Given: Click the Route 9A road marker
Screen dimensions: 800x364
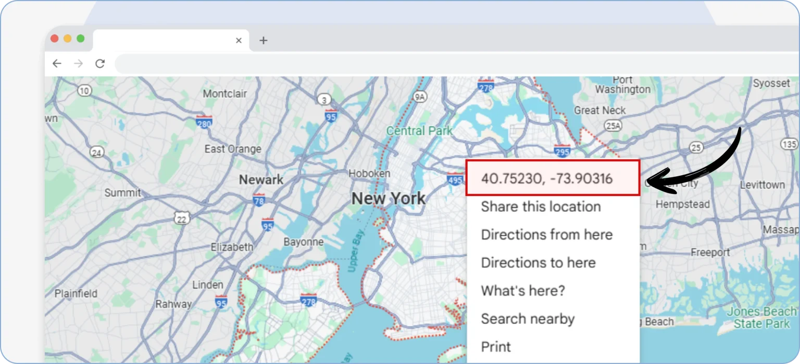Looking at the screenshot, I should [x=420, y=96].
